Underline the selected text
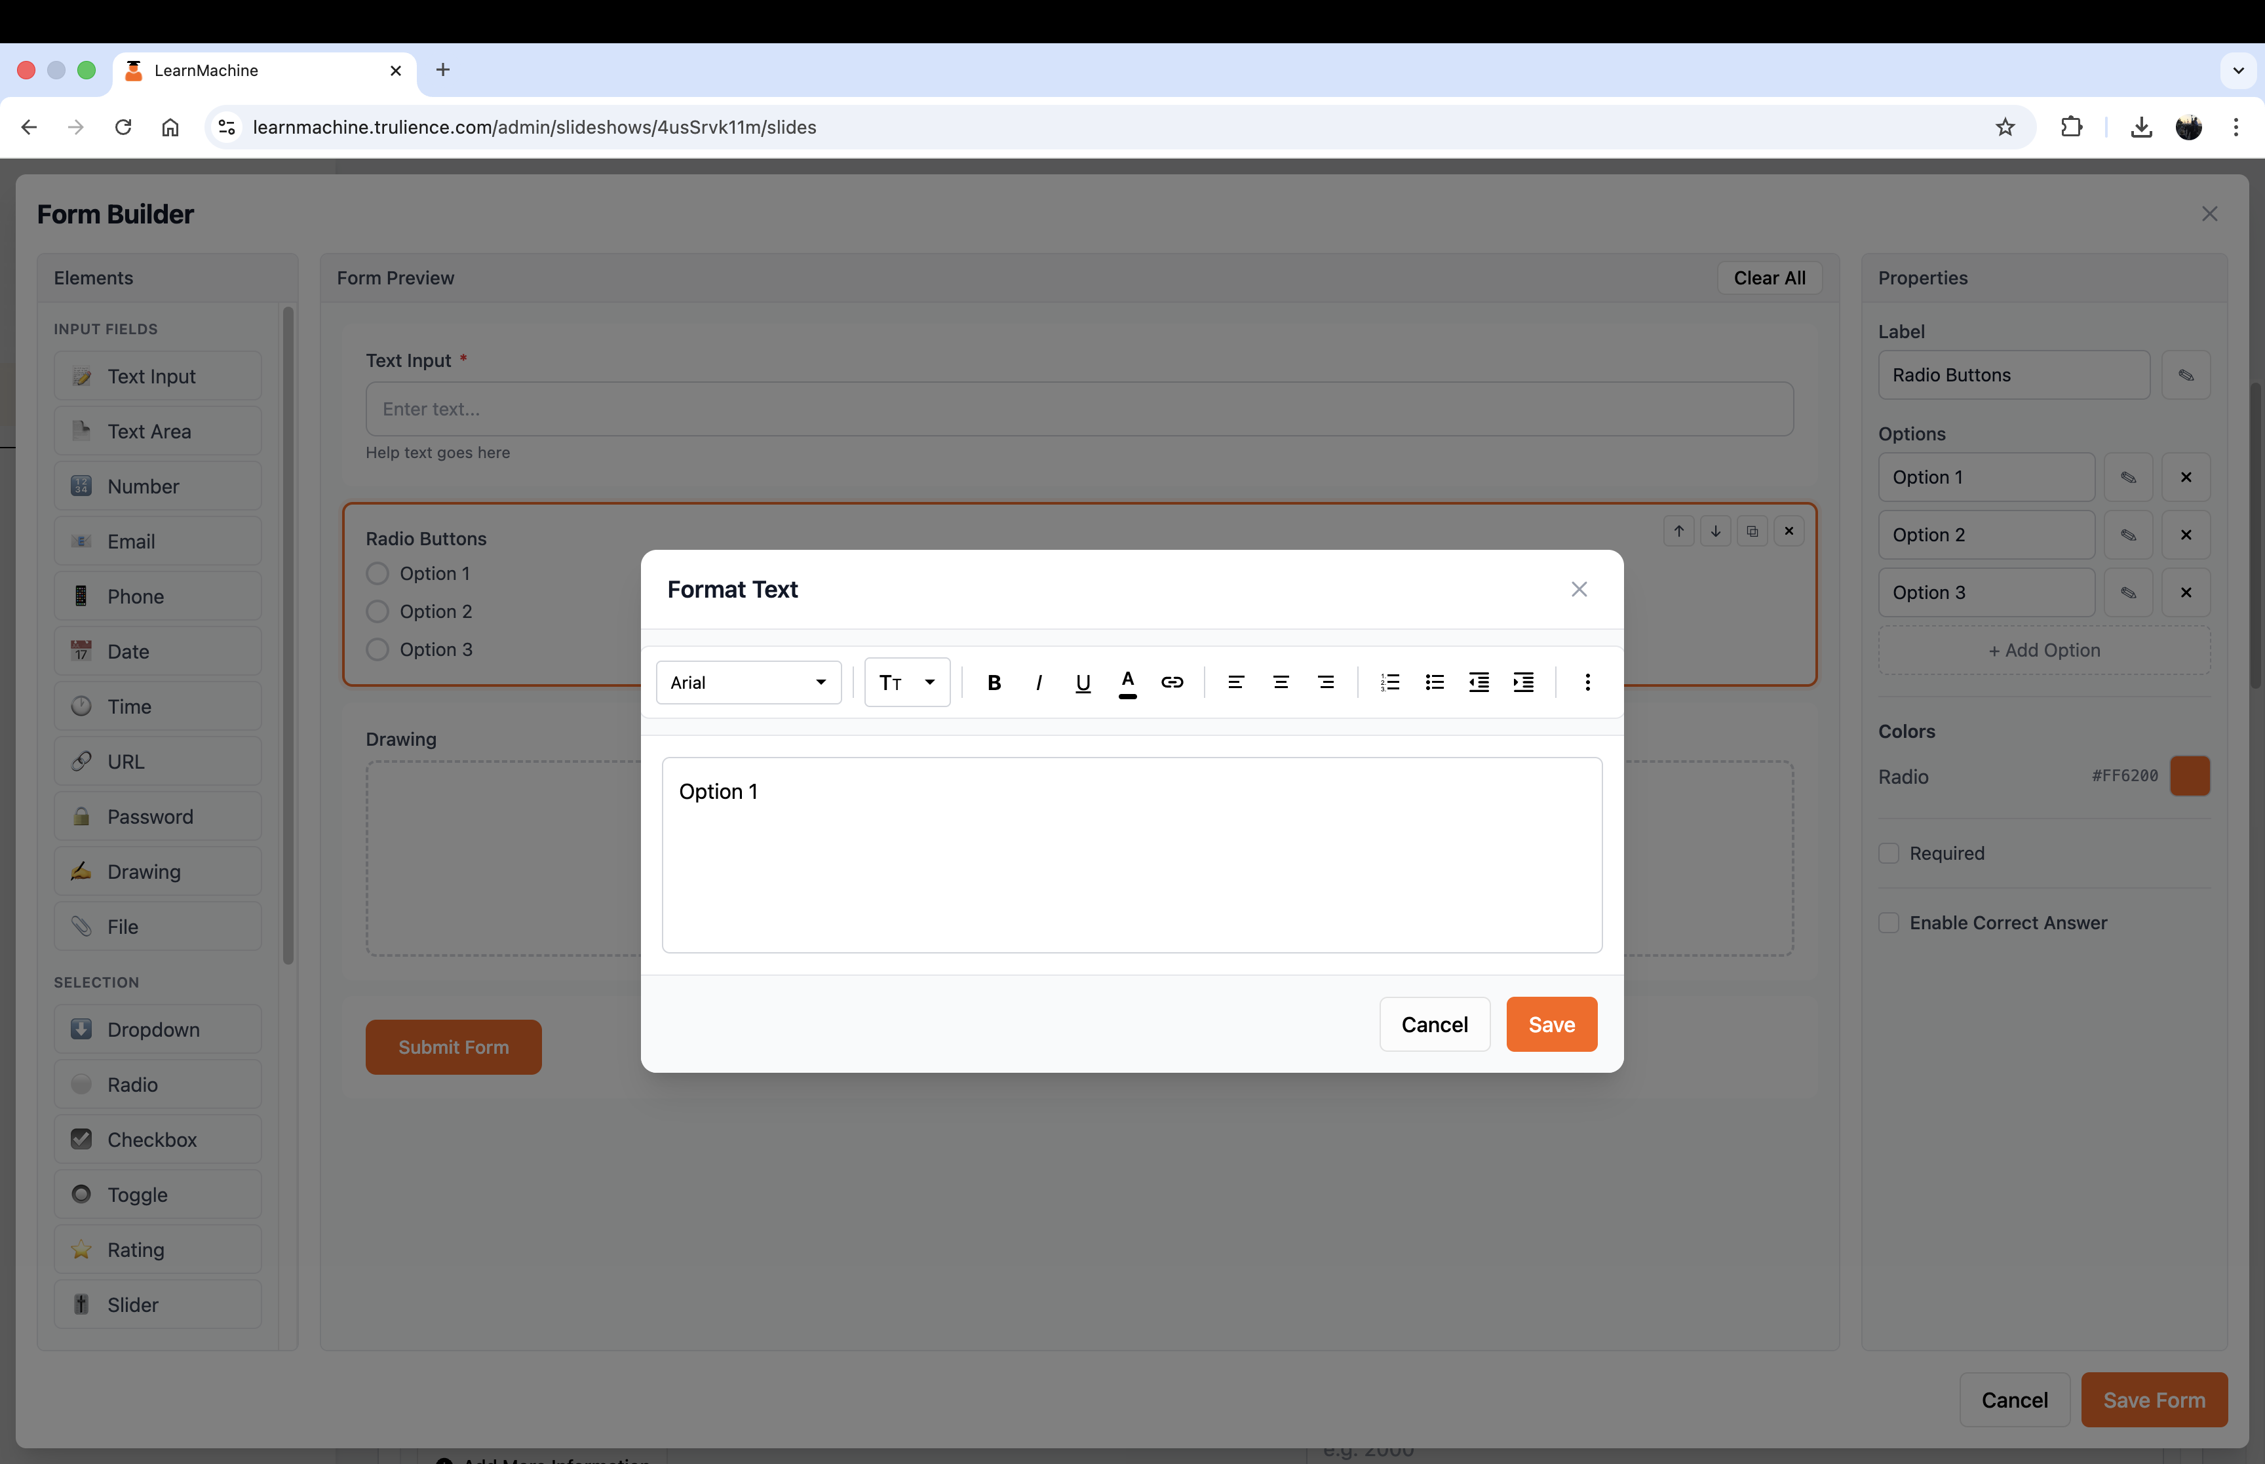The height and width of the screenshot is (1464, 2265). tap(1083, 683)
